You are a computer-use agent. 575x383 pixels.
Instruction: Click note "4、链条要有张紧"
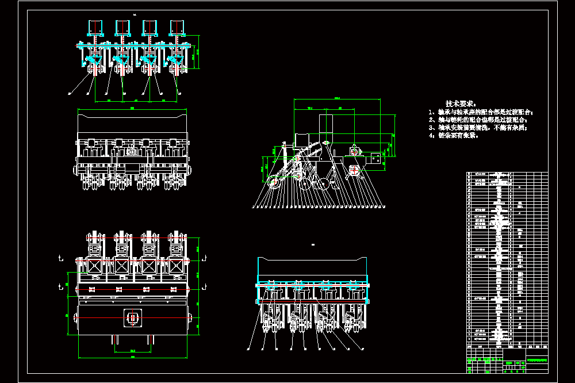tap(454, 135)
